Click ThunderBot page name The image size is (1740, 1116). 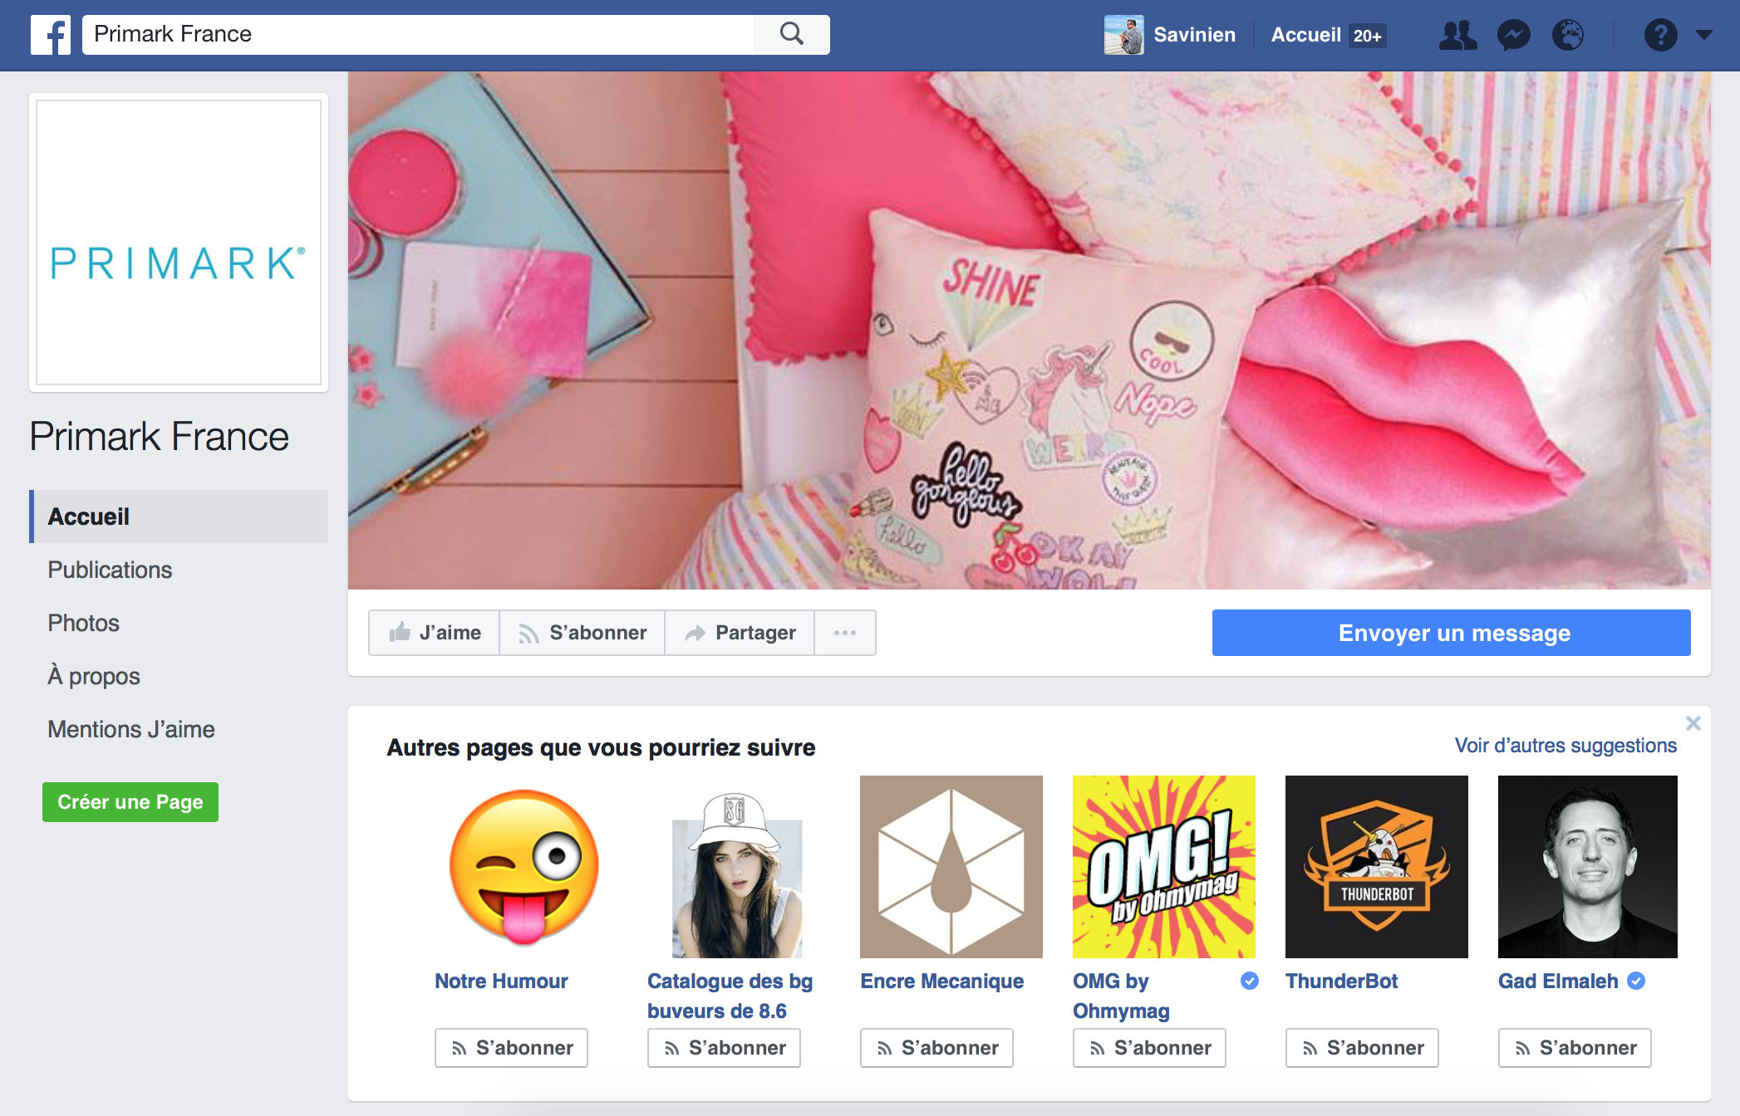coord(1341,981)
